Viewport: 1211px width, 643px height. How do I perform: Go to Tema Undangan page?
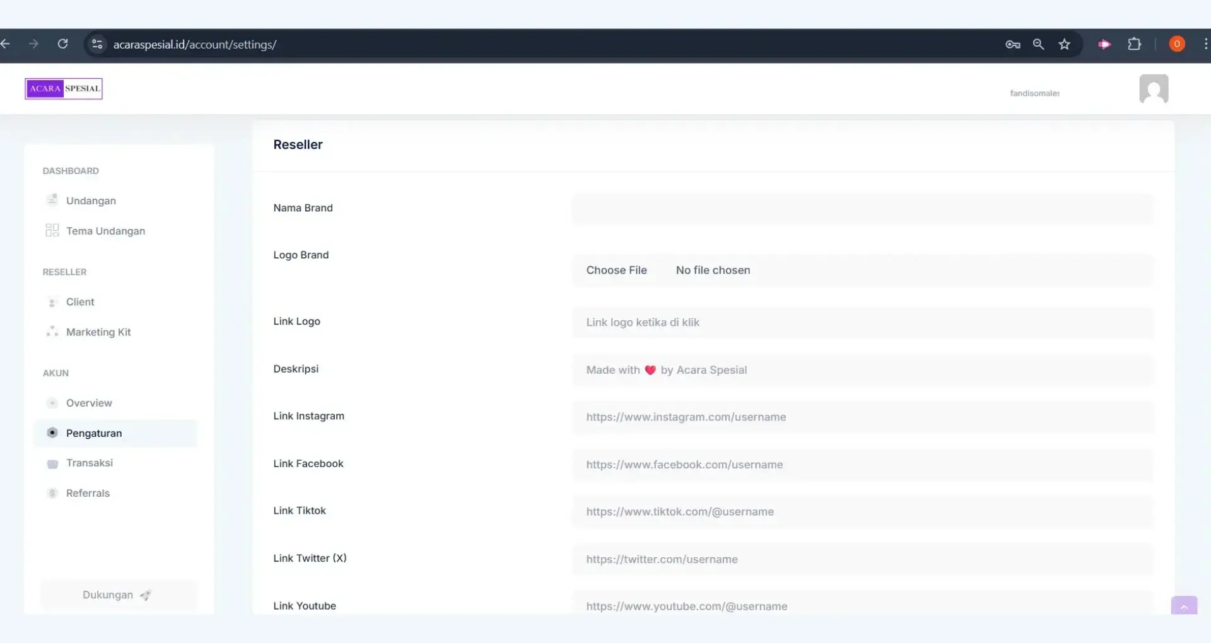105,231
